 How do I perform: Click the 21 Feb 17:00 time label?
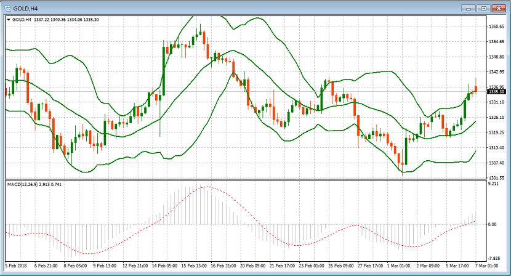pos(282,266)
